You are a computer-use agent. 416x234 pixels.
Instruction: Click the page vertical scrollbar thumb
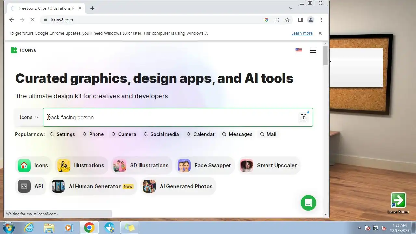tap(326, 56)
